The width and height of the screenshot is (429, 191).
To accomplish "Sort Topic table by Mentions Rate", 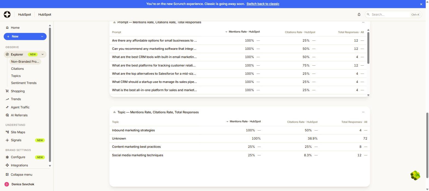I will tap(244, 121).
